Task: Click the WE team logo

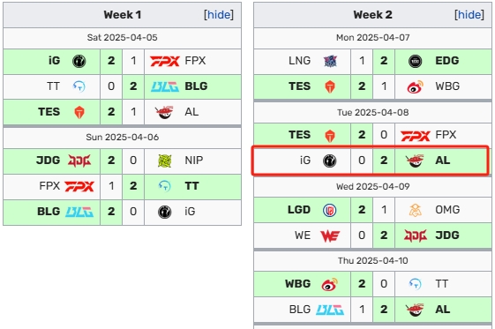Action: [330, 236]
